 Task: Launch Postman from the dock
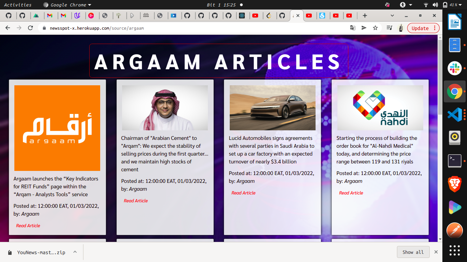455,230
